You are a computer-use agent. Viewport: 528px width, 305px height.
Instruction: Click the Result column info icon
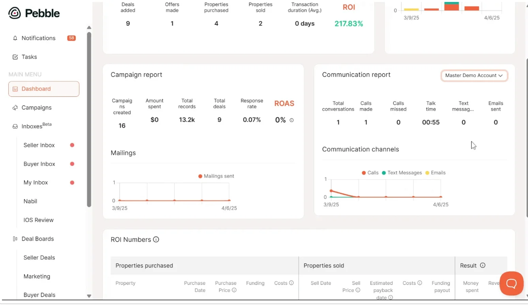click(483, 265)
